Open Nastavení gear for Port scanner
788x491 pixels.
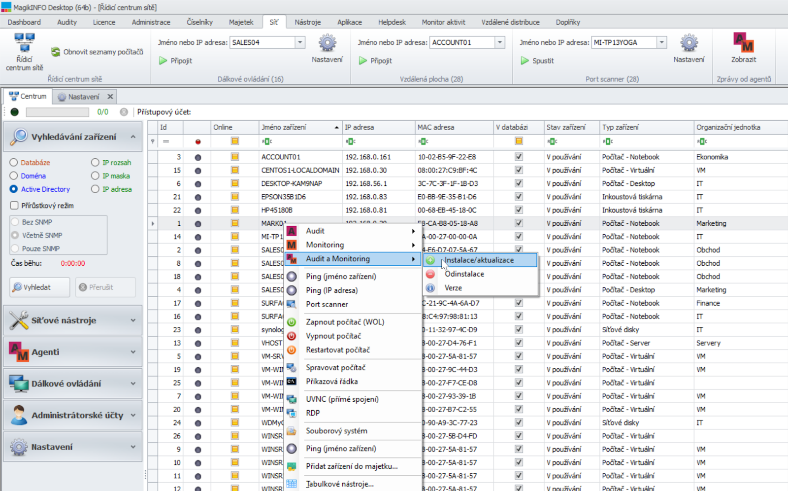point(689,49)
